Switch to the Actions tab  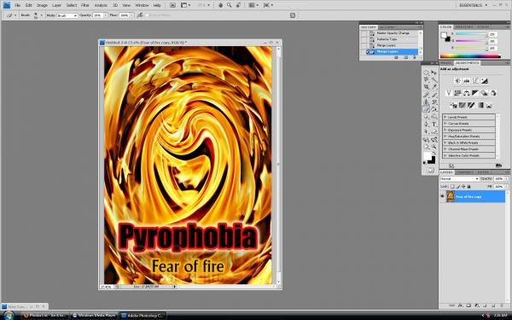tap(387, 27)
